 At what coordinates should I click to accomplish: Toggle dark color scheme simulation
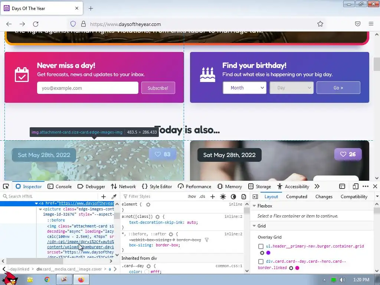233,197
